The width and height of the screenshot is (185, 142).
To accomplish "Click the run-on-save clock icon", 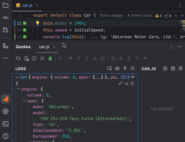I will pyautogui.click(x=26, y=58).
